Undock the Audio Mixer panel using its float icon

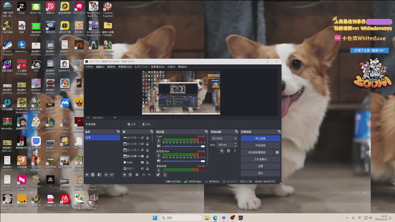pos(206,132)
